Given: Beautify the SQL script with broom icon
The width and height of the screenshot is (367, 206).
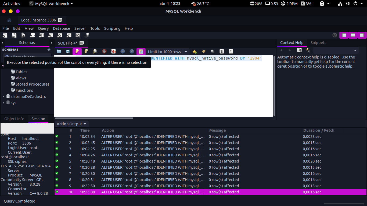Looking at the screenshot, I should click(x=204, y=51).
